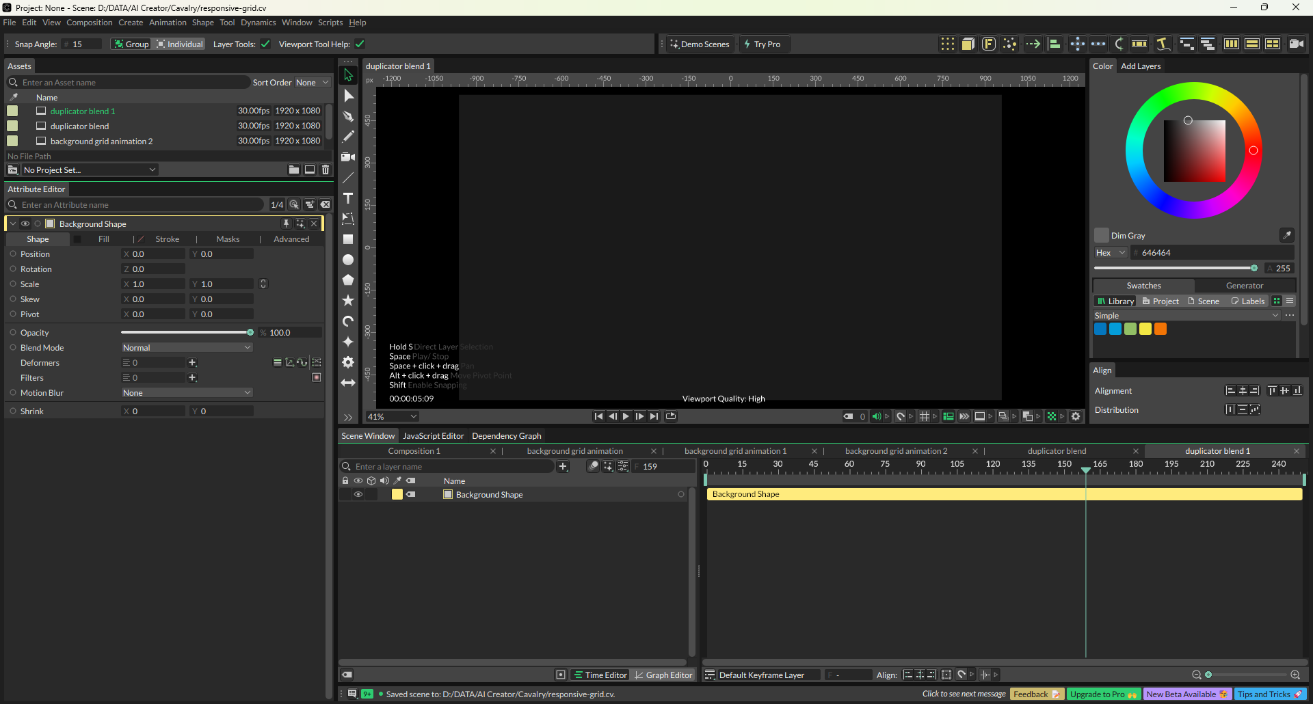Choose the Ellipse shape tool
This screenshot has height=704, width=1313.
(x=348, y=260)
